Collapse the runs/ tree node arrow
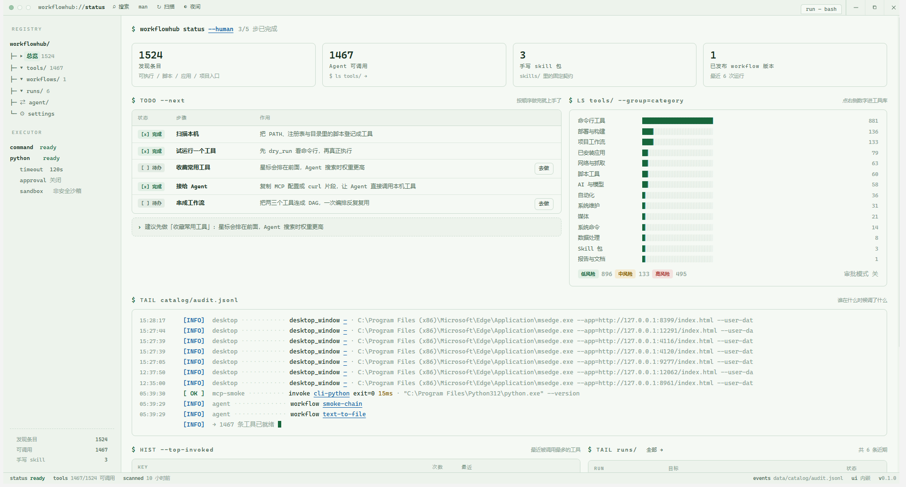906x487 pixels. point(21,91)
